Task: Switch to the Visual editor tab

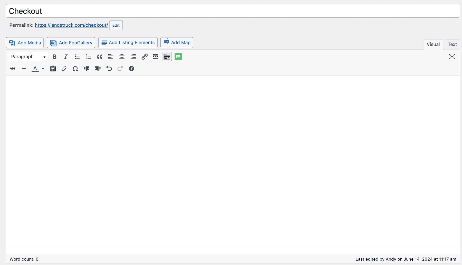Action: tap(433, 44)
